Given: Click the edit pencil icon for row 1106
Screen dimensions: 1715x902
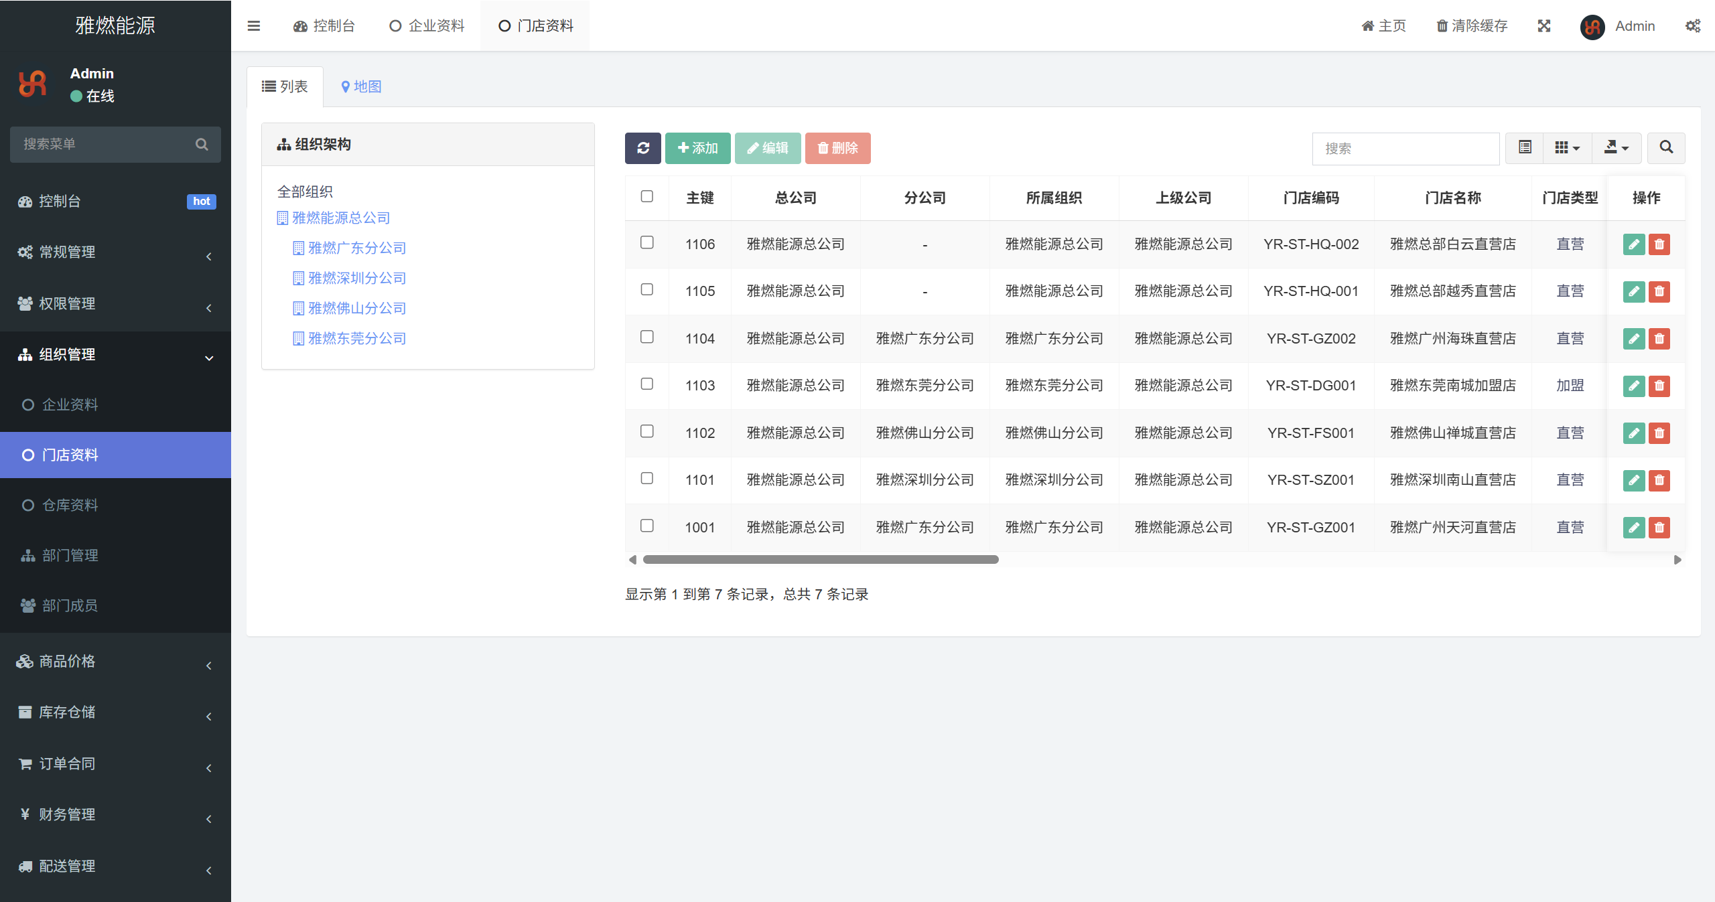Looking at the screenshot, I should (1634, 244).
